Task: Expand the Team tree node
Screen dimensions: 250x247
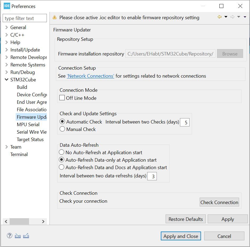Action: (7, 147)
